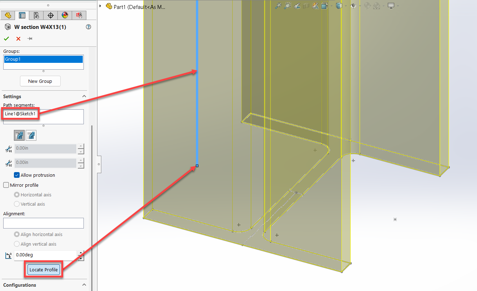This screenshot has width=477, height=291.
Task: Uncheck the Allow protrusion checkbox
Action: tap(16, 175)
